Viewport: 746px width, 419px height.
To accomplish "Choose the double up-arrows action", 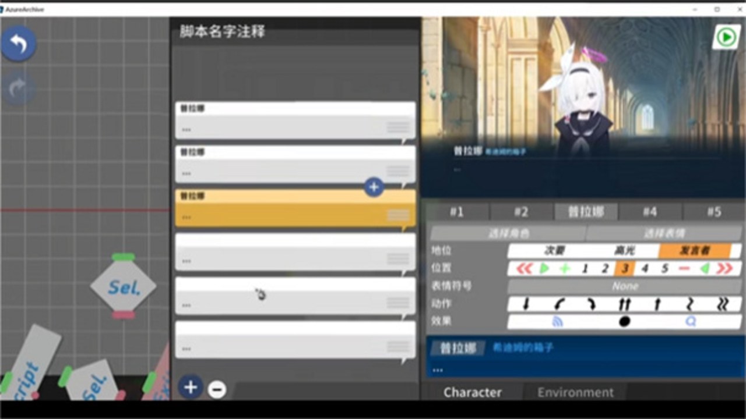I will tap(625, 304).
